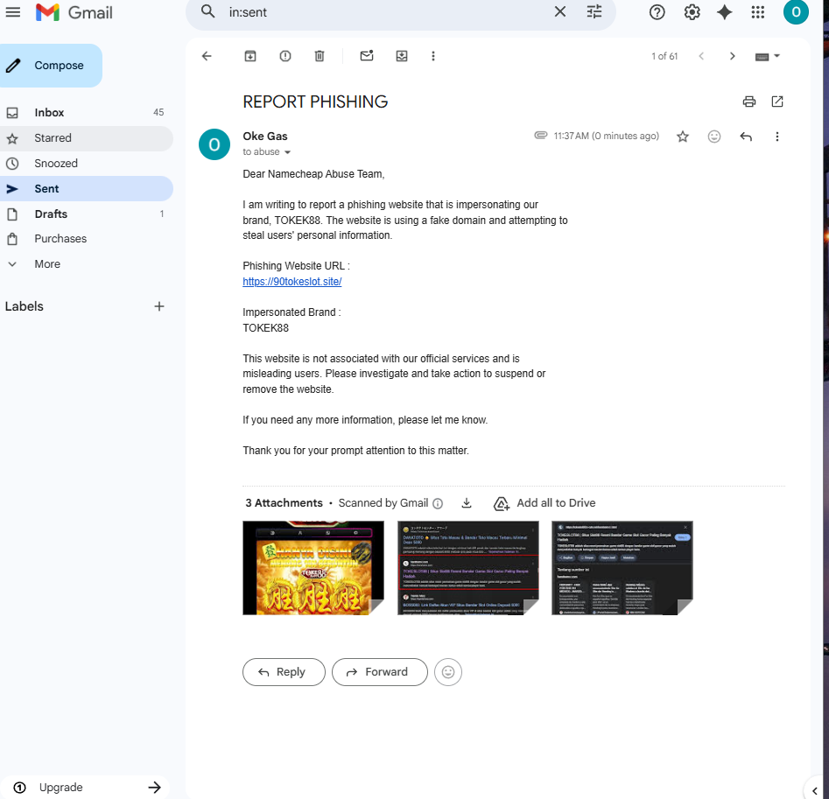Open the Settings gear
The image size is (829, 799).
coord(692,12)
